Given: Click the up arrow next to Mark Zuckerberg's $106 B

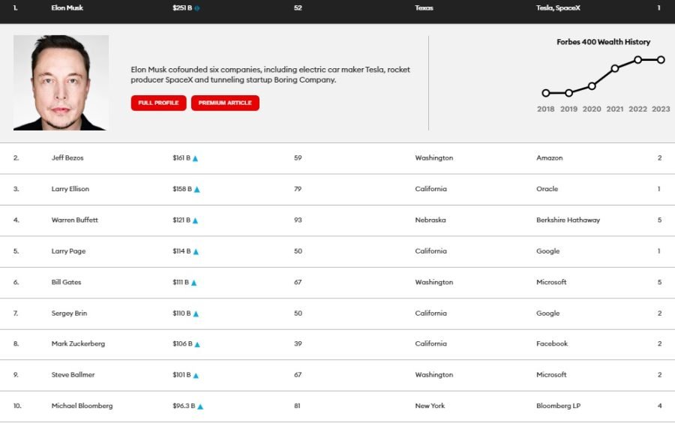Looking at the screenshot, I should (x=197, y=344).
